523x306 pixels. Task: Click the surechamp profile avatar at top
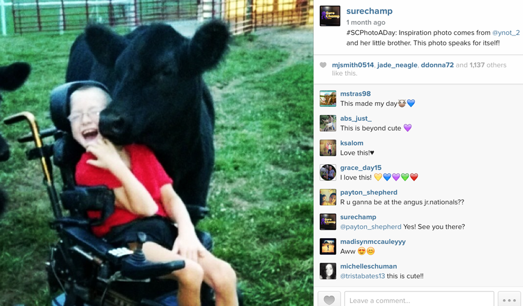330,16
